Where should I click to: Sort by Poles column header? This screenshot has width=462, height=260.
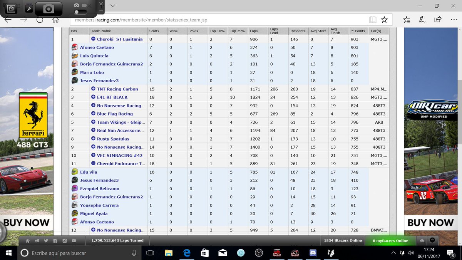click(197, 31)
